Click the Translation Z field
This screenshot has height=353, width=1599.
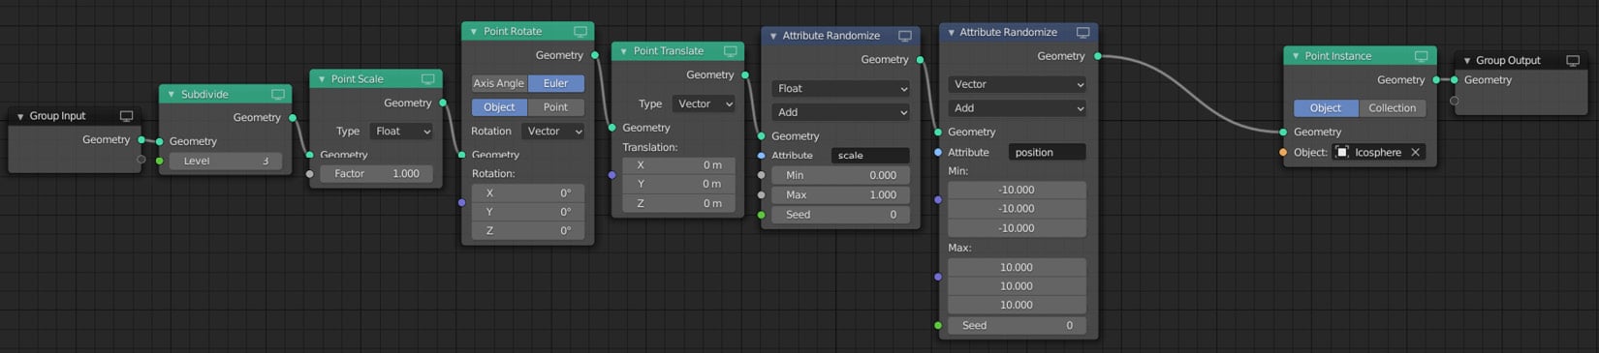(678, 203)
